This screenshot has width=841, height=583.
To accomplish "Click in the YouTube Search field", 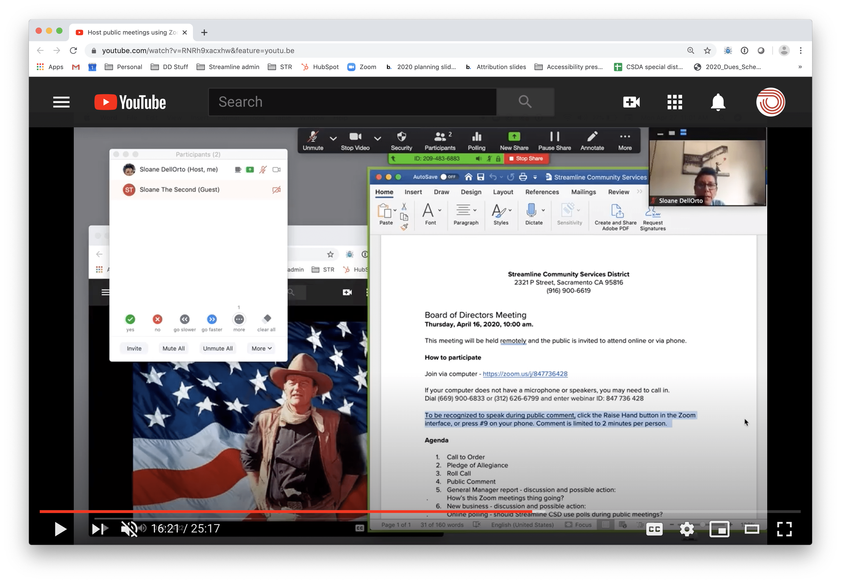I will 352,102.
